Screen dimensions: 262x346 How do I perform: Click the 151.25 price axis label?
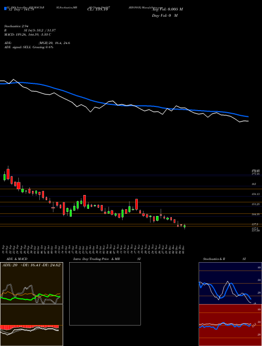point(256,204)
